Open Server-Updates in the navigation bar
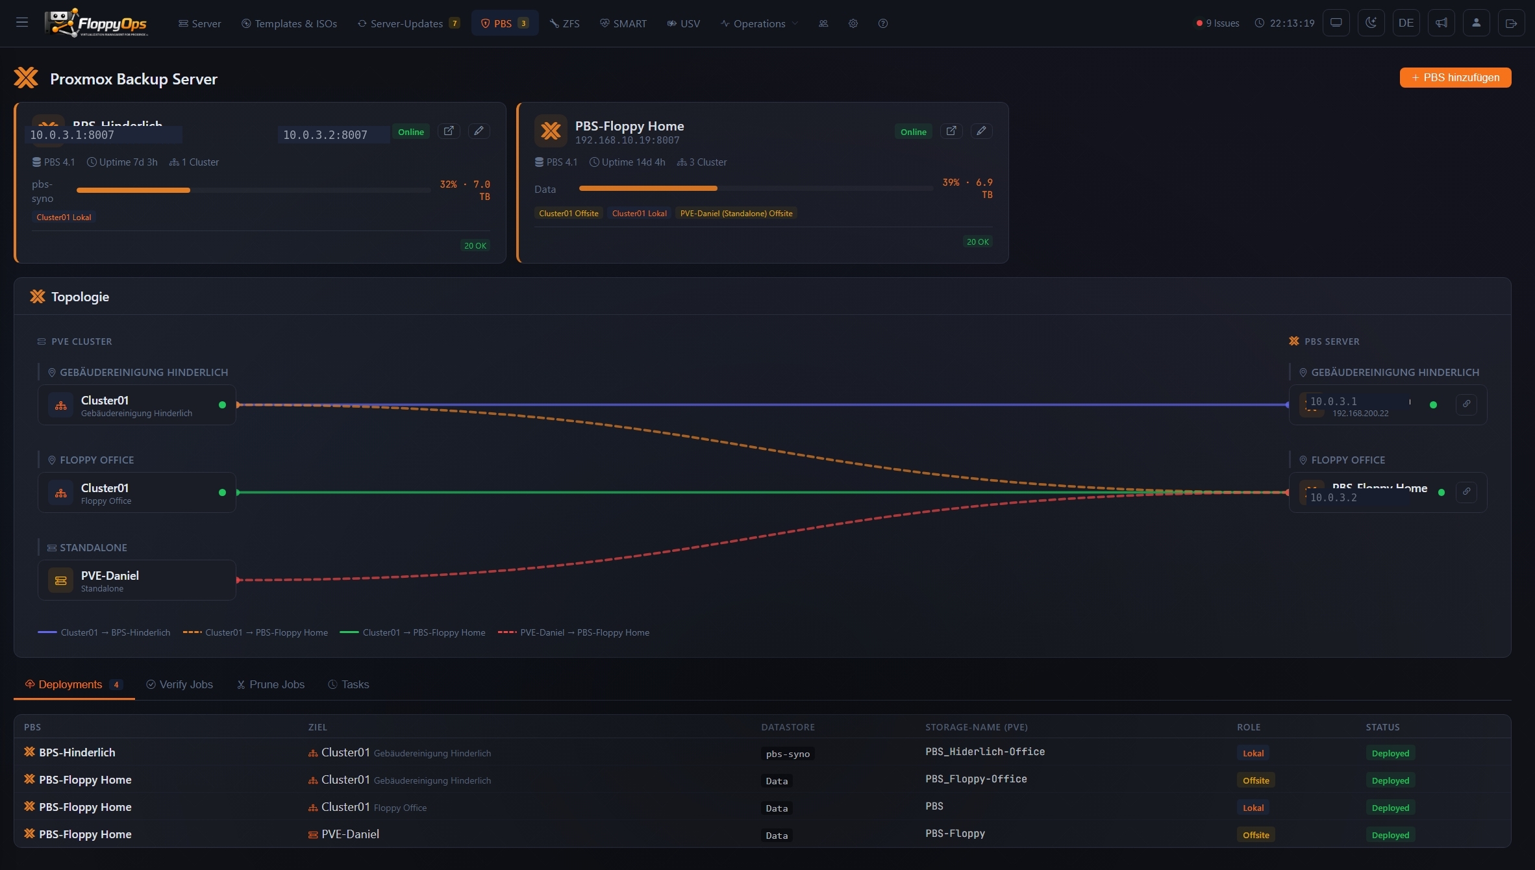The image size is (1535, 870). click(x=409, y=23)
